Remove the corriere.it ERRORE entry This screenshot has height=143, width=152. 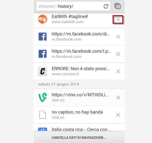tap(118, 71)
